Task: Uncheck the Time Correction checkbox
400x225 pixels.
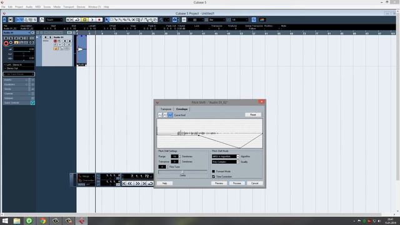Action: [x=214, y=176]
